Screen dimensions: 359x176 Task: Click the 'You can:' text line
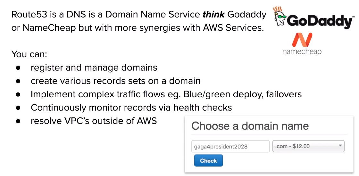[x=29, y=54]
